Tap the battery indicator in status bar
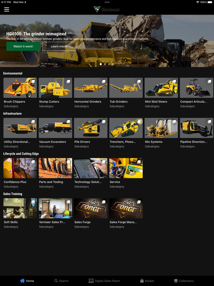The height and width of the screenshot is (286, 214). (x=210, y=2)
